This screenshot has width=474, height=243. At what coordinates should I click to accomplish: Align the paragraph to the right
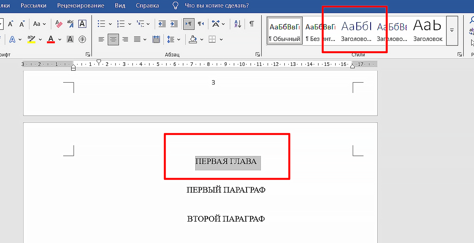[125, 39]
